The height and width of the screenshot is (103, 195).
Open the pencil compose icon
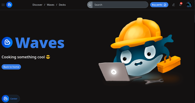coord(173,5)
